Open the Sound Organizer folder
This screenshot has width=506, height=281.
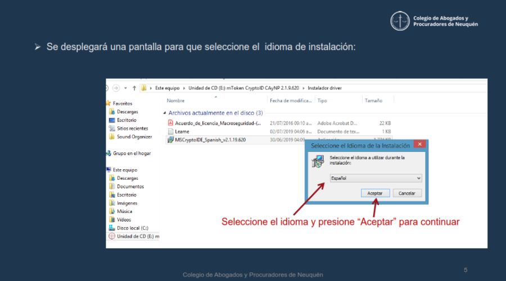134,137
